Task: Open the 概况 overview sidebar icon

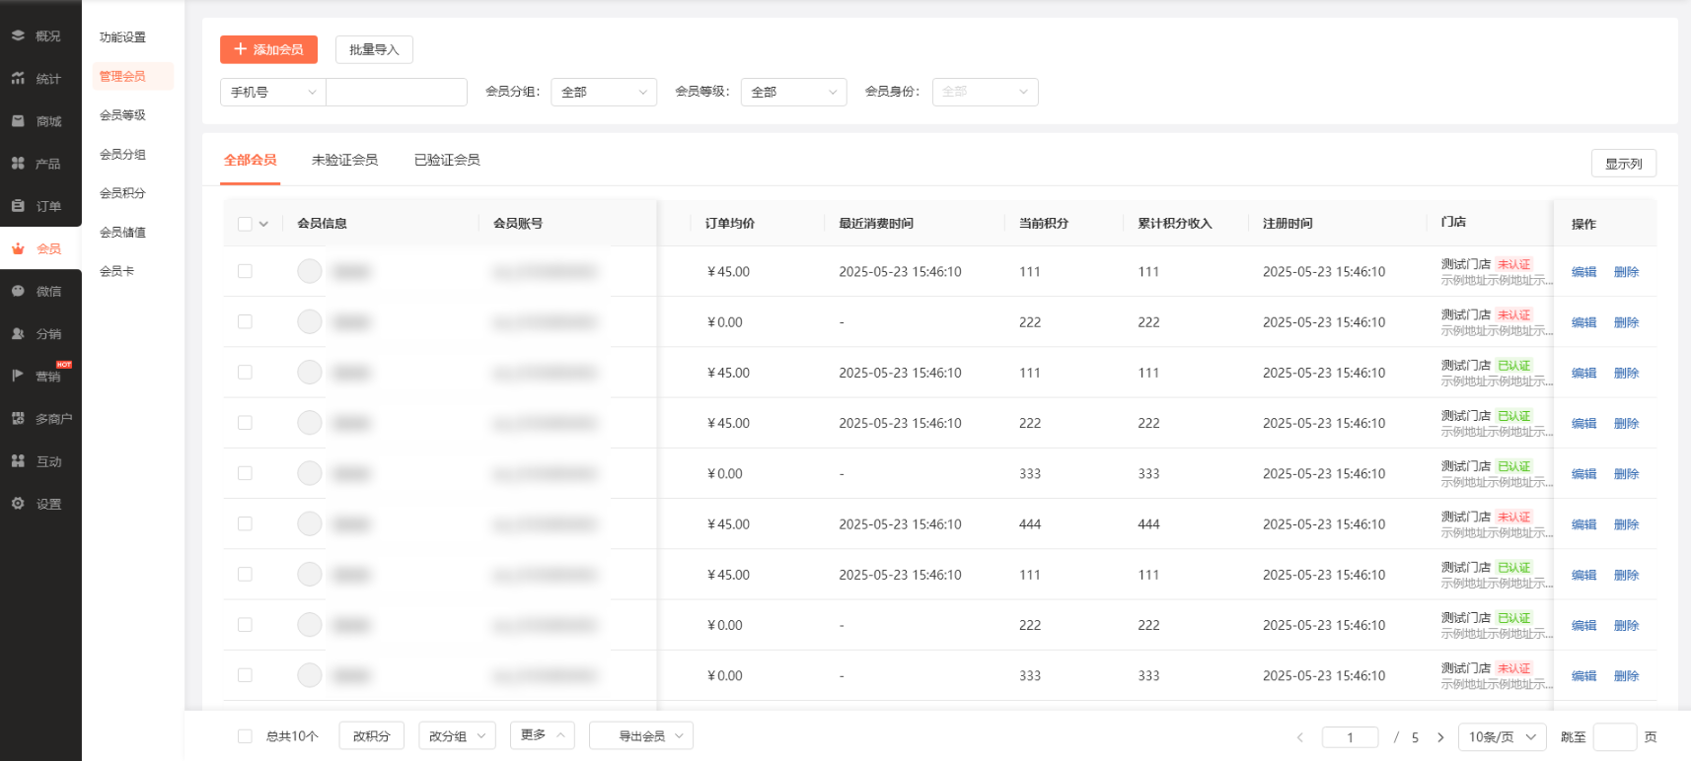Action: (18, 35)
